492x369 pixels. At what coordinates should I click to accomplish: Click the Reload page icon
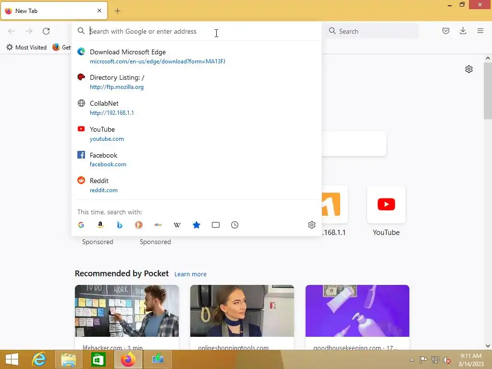tap(46, 31)
